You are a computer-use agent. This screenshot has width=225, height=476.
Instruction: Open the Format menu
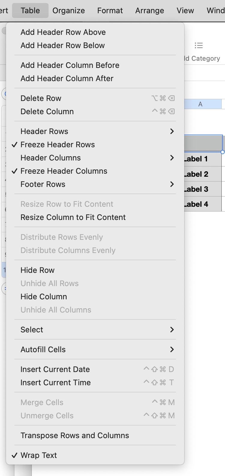(110, 11)
